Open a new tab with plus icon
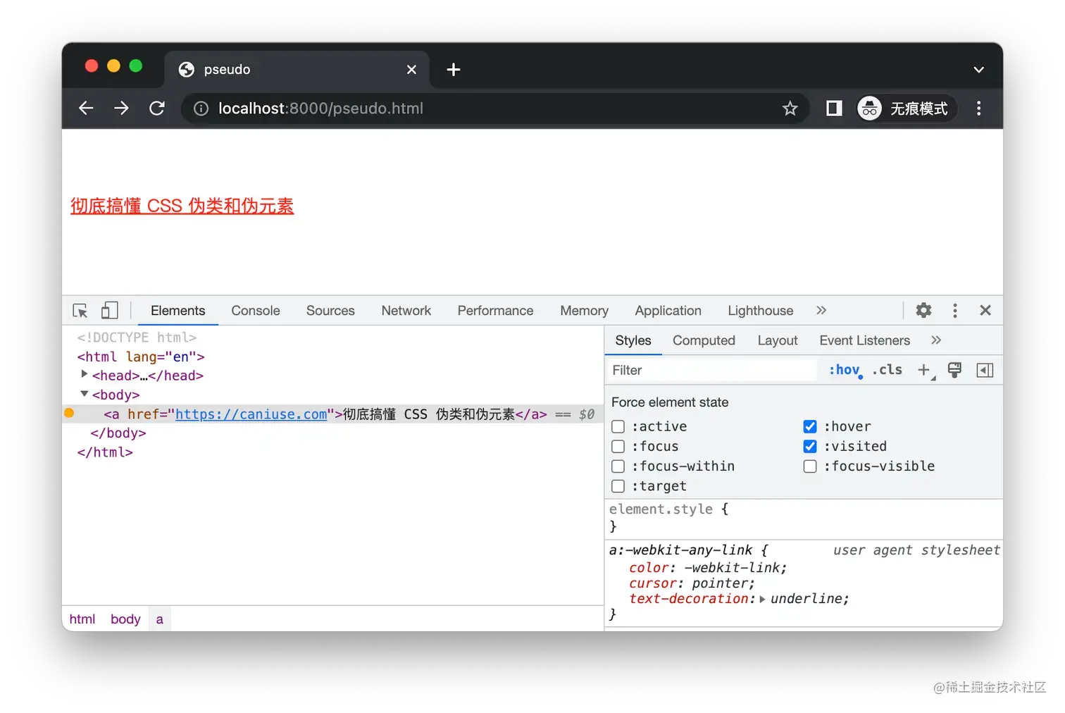 tap(454, 69)
